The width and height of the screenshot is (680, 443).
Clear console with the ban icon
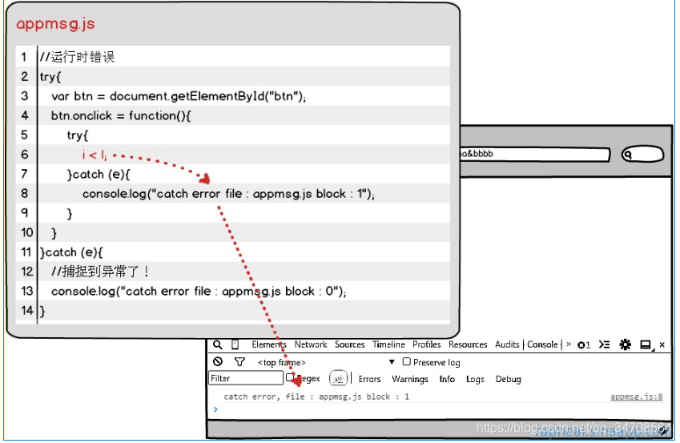pyautogui.click(x=218, y=361)
